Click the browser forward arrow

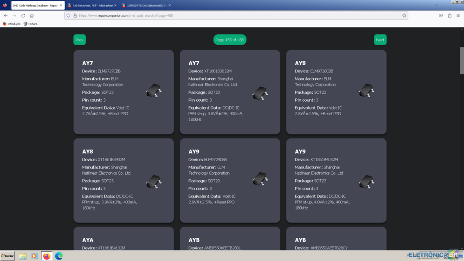[x=14, y=15]
